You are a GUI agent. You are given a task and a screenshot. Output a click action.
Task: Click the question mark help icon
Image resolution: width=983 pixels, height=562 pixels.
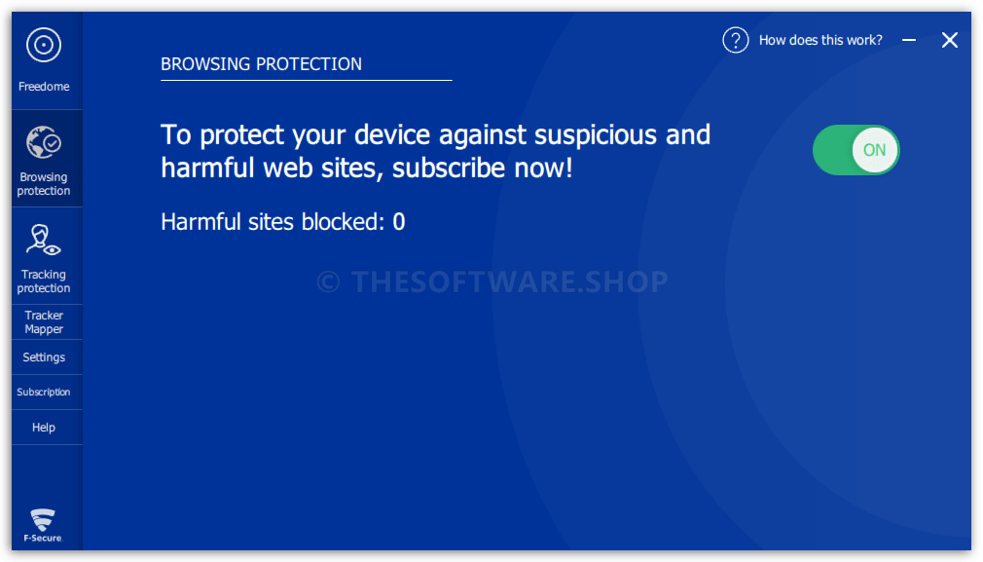[x=736, y=40]
